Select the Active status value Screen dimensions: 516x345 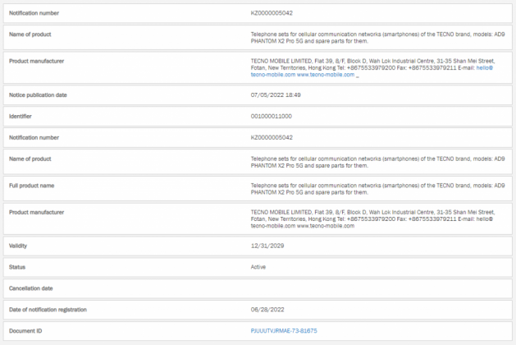click(x=258, y=267)
